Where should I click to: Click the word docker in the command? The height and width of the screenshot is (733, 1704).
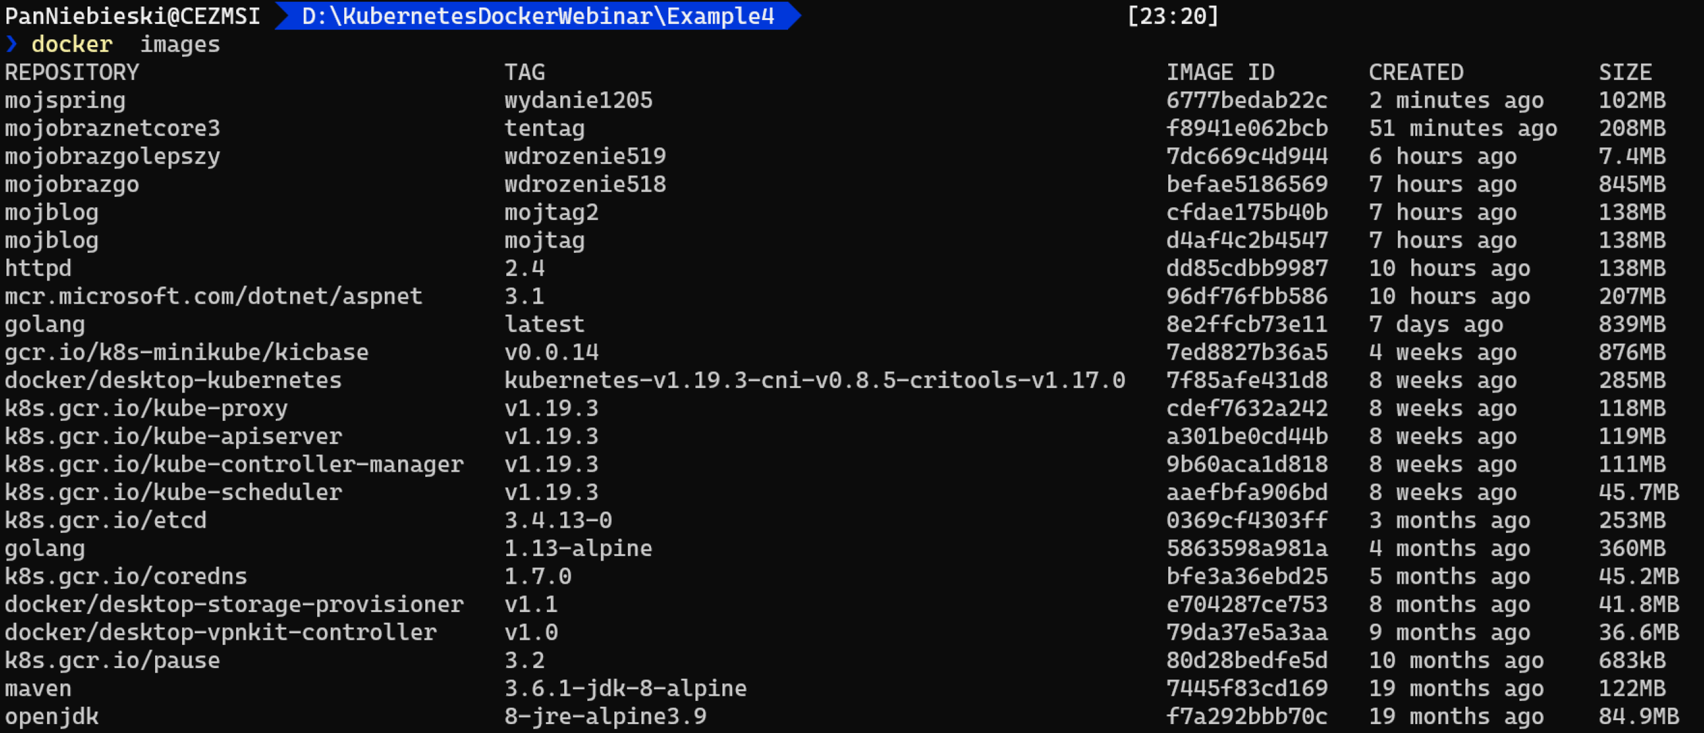click(72, 44)
